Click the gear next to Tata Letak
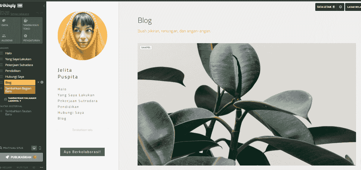This screenshot has height=170, width=361. [x=341, y=7]
